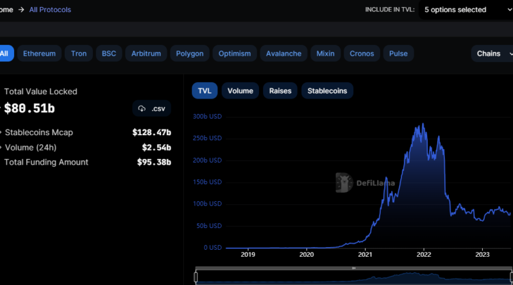
Task: Select the Mixin chain filter
Action: [x=326, y=54]
